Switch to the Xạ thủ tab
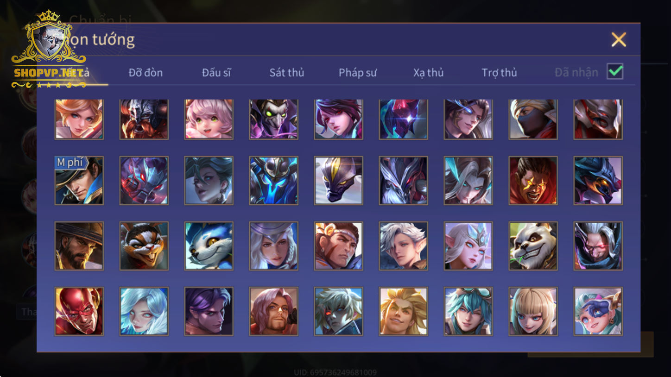Screen dimensions: 671x377 click(x=429, y=73)
